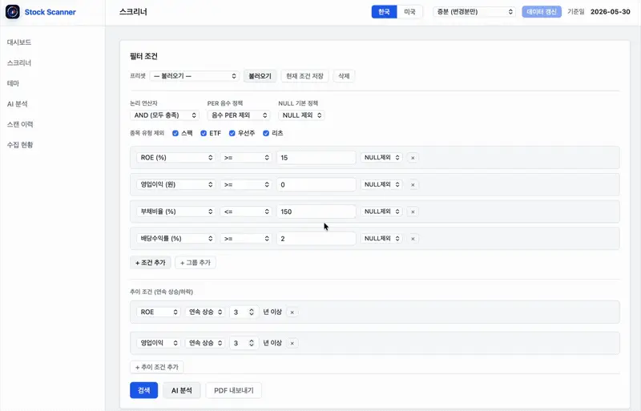The image size is (641, 411).
Task: Switch market to 미국
Action: [409, 12]
